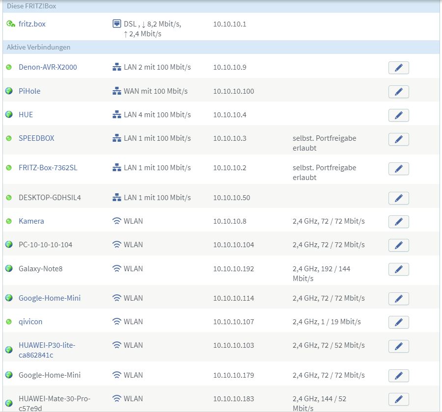The image size is (442, 412).
Task: Select the Galaxy-Note8 device name
Action: tap(41, 269)
